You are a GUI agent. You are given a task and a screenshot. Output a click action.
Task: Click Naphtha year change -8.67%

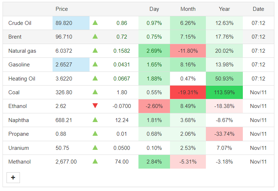pyautogui.click(x=224, y=120)
